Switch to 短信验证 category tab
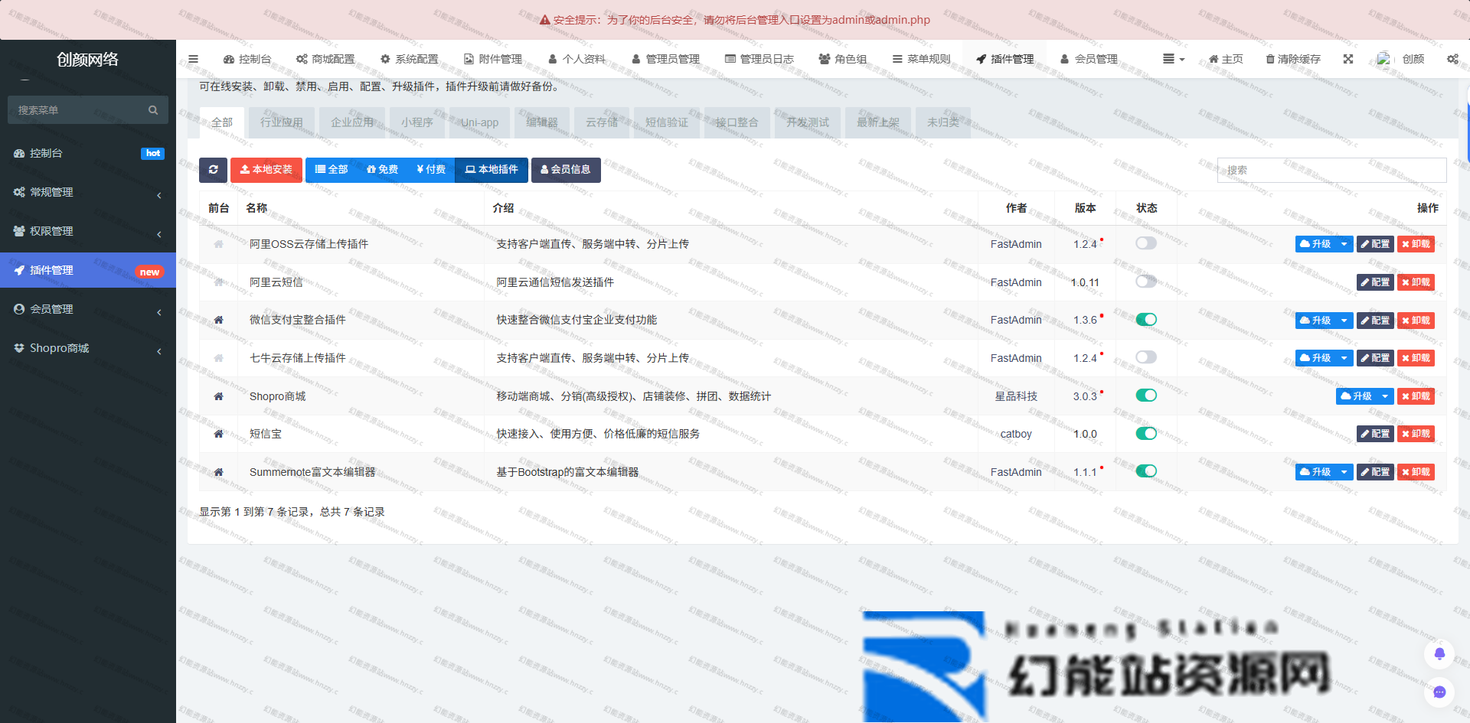This screenshot has width=1470, height=723. tap(666, 122)
